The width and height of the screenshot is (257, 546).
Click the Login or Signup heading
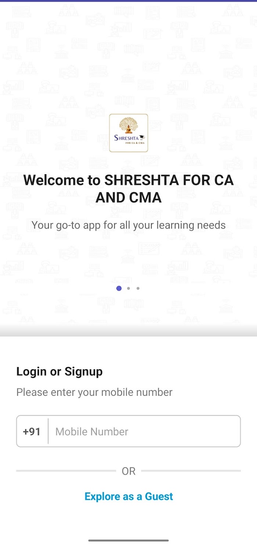point(59,372)
